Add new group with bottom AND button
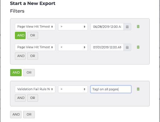Image resolution: width=160 pixels, height=122 pixels. (x=16, y=115)
